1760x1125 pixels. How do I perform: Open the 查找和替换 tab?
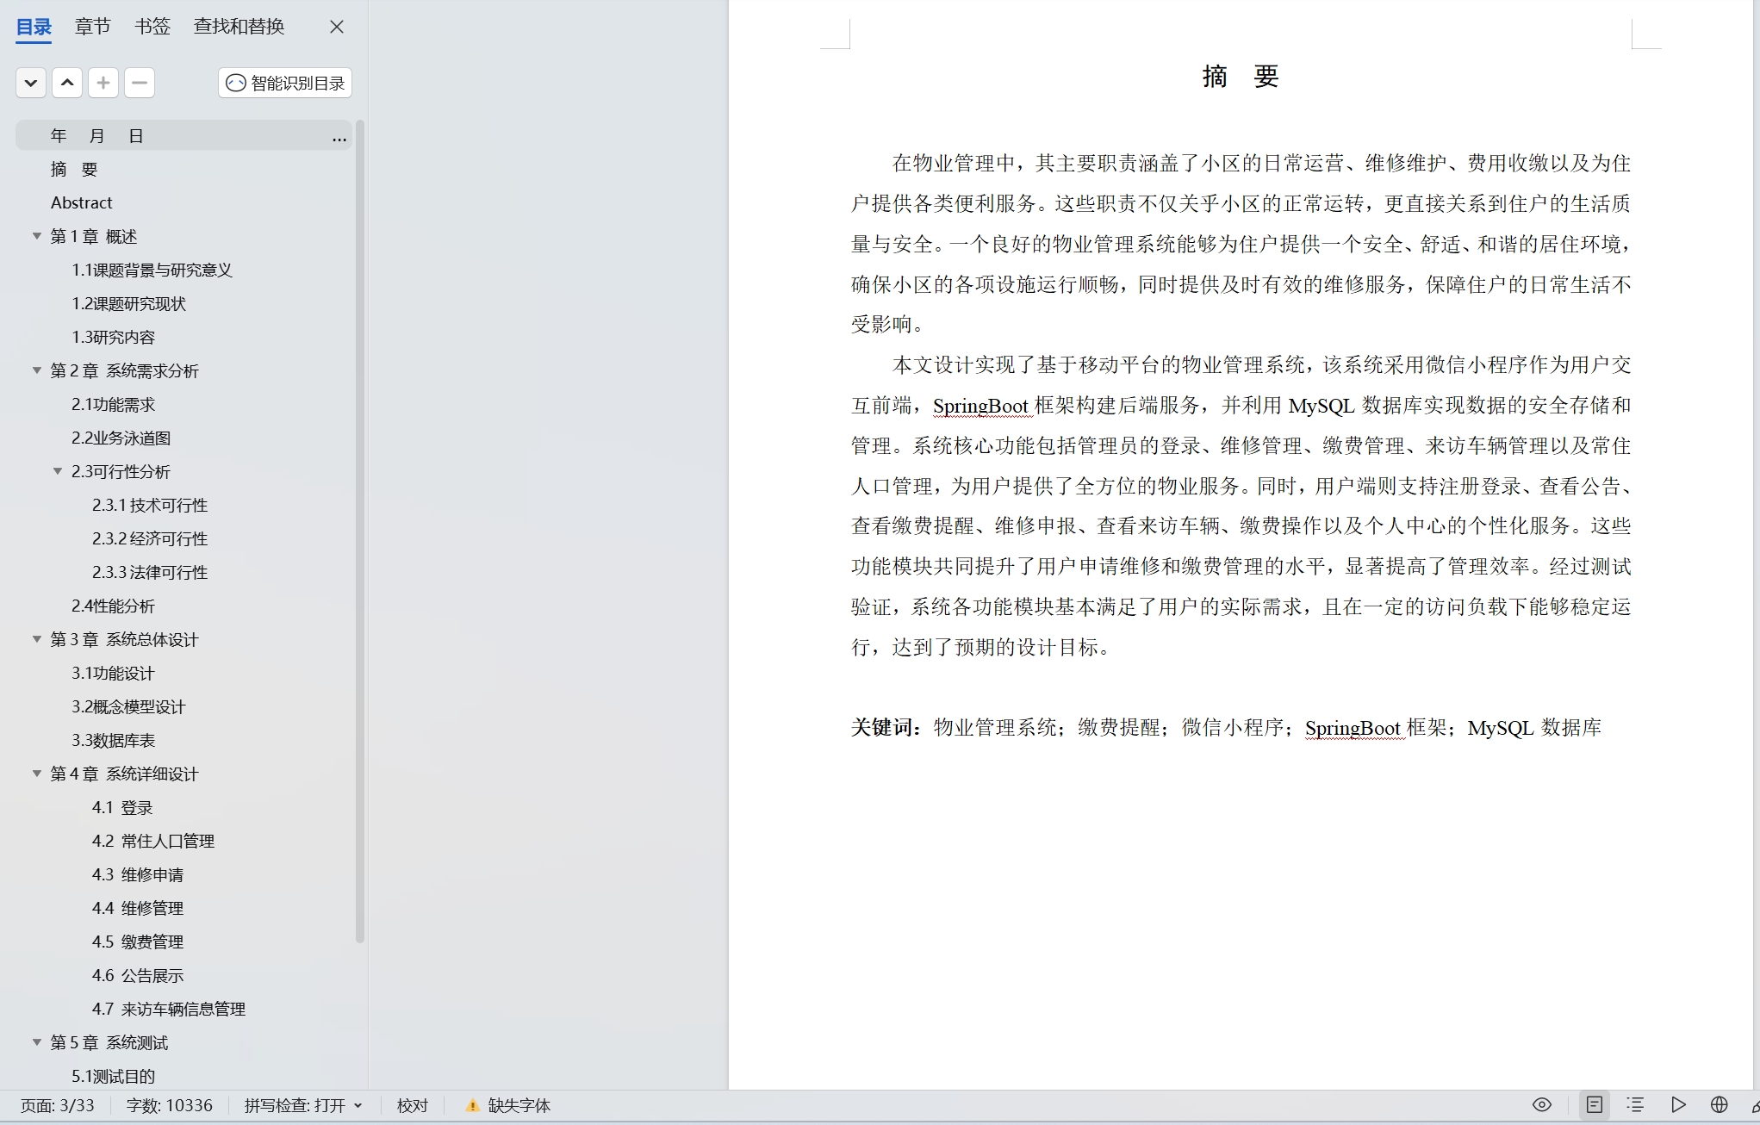(239, 27)
